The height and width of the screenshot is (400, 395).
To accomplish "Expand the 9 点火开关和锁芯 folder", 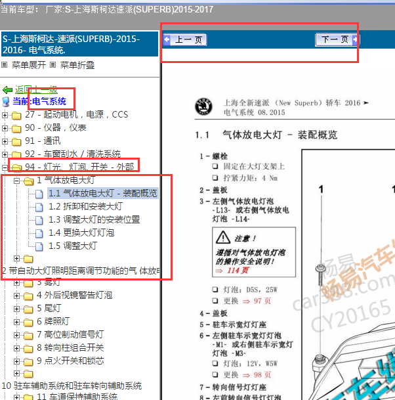I will (16, 361).
